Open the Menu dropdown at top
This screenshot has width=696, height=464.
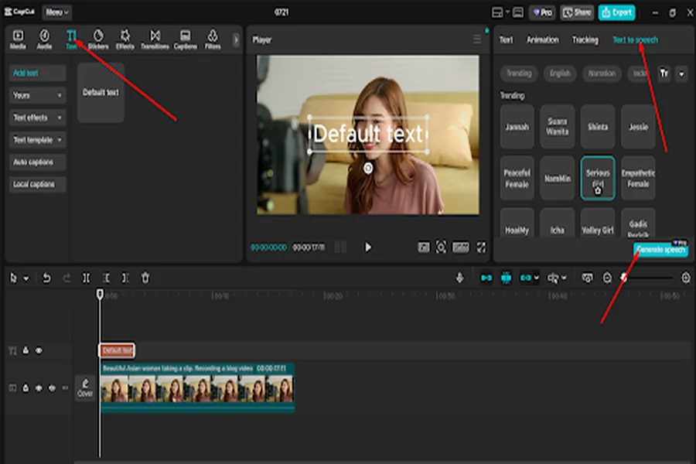(x=57, y=12)
